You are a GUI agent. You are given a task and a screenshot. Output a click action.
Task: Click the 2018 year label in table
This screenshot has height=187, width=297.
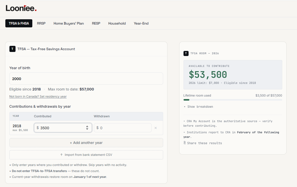click(x=17, y=126)
